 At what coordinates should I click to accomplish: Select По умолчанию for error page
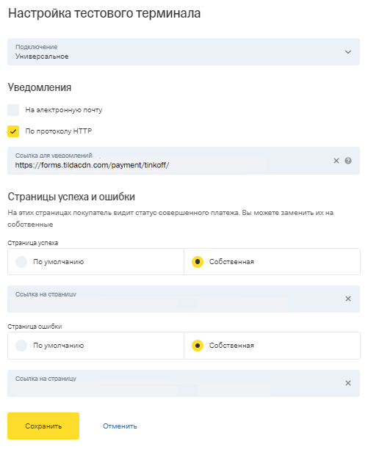tap(95, 346)
